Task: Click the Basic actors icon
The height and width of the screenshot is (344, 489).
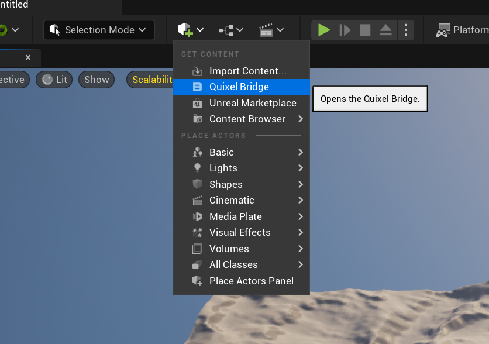Action: 197,152
